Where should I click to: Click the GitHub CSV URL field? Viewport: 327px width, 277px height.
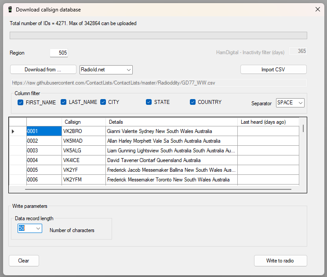tap(159, 83)
